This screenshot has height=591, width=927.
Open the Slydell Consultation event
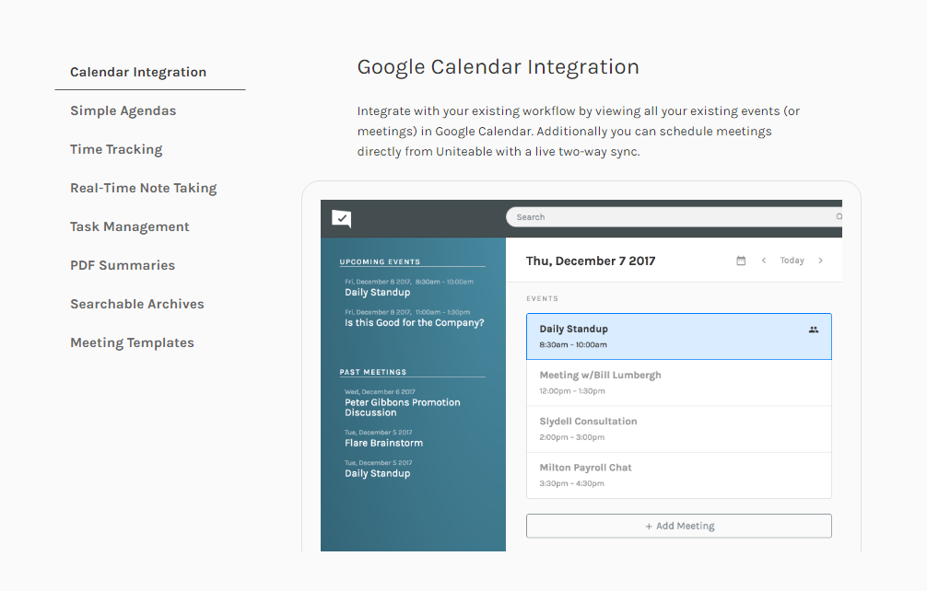pyautogui.click(x=679, y=429)
